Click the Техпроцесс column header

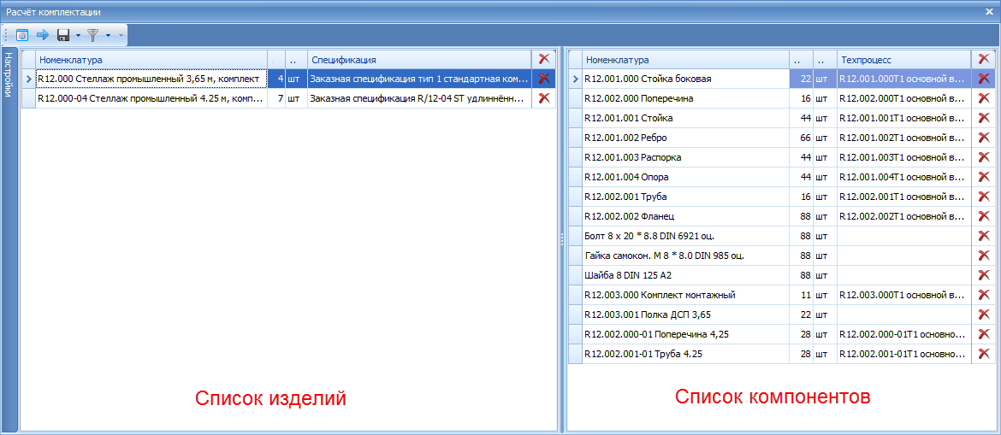(x=904, y=59)
